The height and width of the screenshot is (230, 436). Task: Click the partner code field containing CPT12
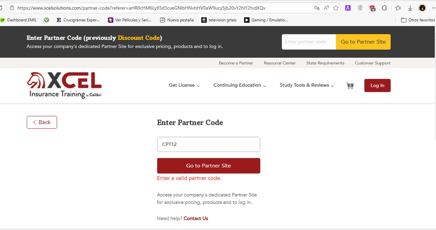[208, 144]
